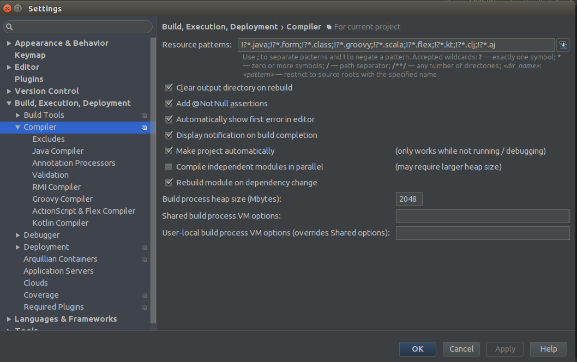Click project-level icon beside Deployment
This screenshot has width=577, height=362.
click(144, 247)
